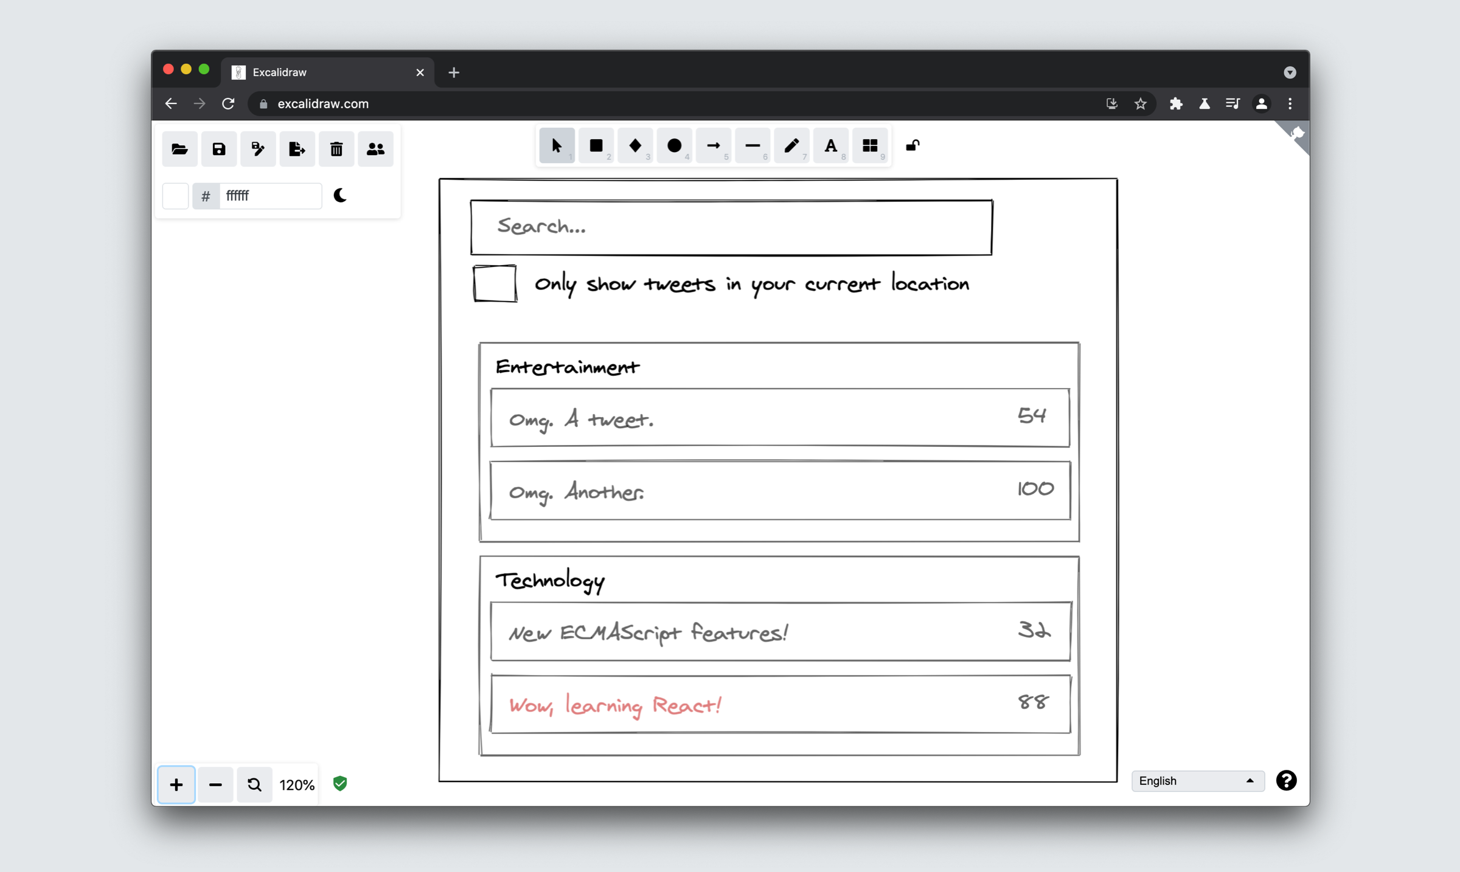This screenshot has height=872, width=1460.
Task: Click the install app icon in address bar
Action: click(1112, 104)
